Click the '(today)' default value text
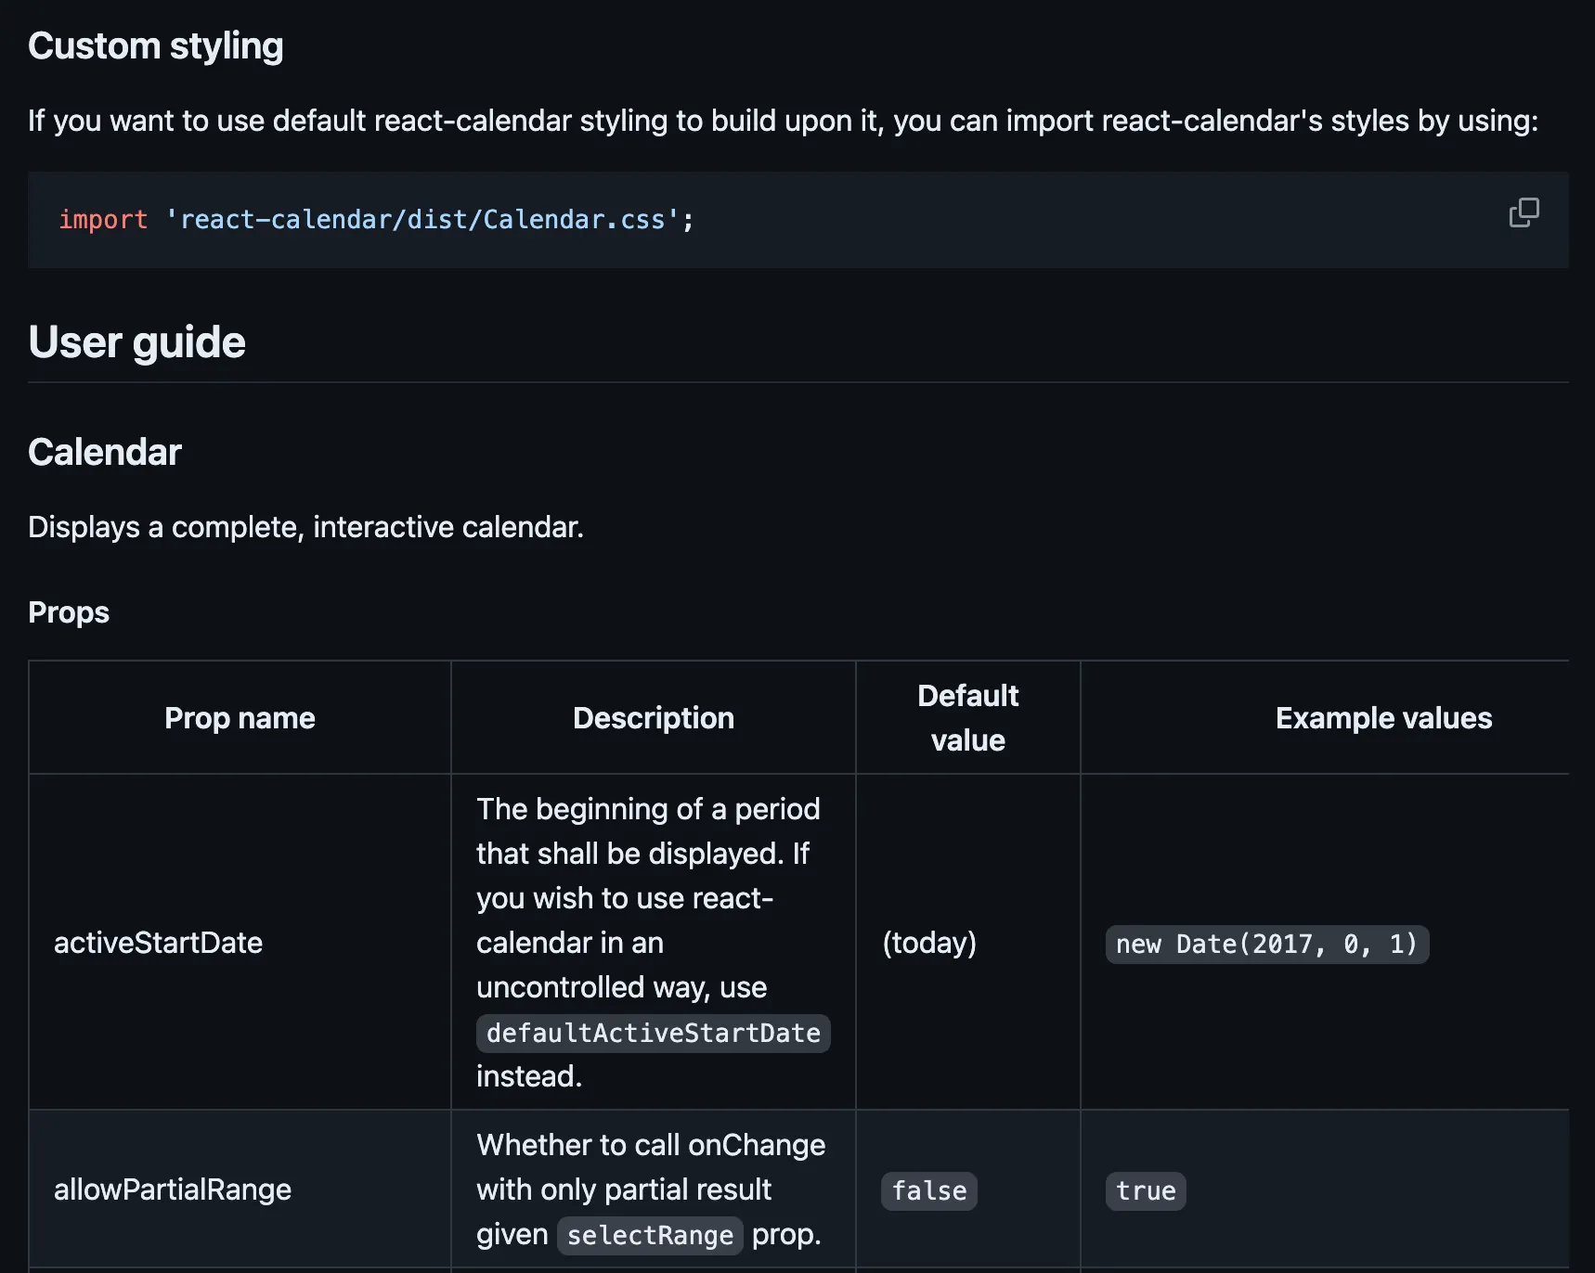 coord(929,943)
